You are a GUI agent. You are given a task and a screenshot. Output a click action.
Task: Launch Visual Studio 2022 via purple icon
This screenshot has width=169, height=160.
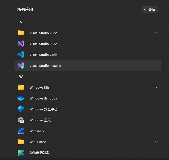coord(21,44)
